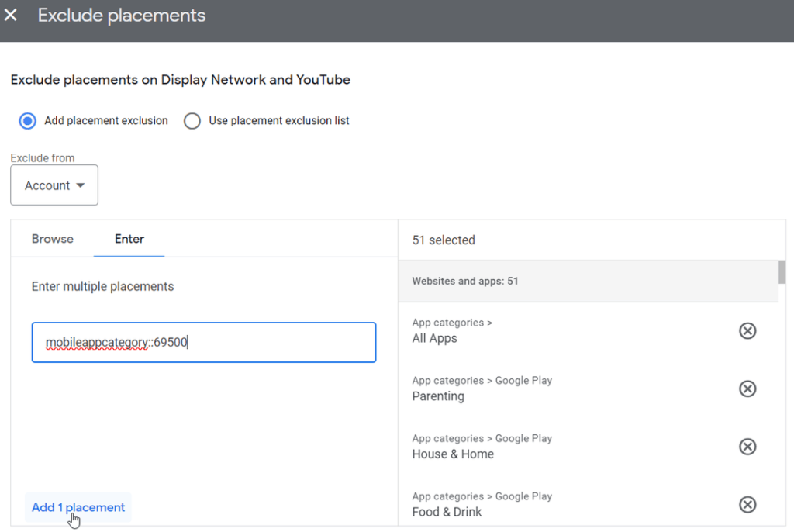
Task: Close the Exclude placements dialog
Action: [11, 16]
